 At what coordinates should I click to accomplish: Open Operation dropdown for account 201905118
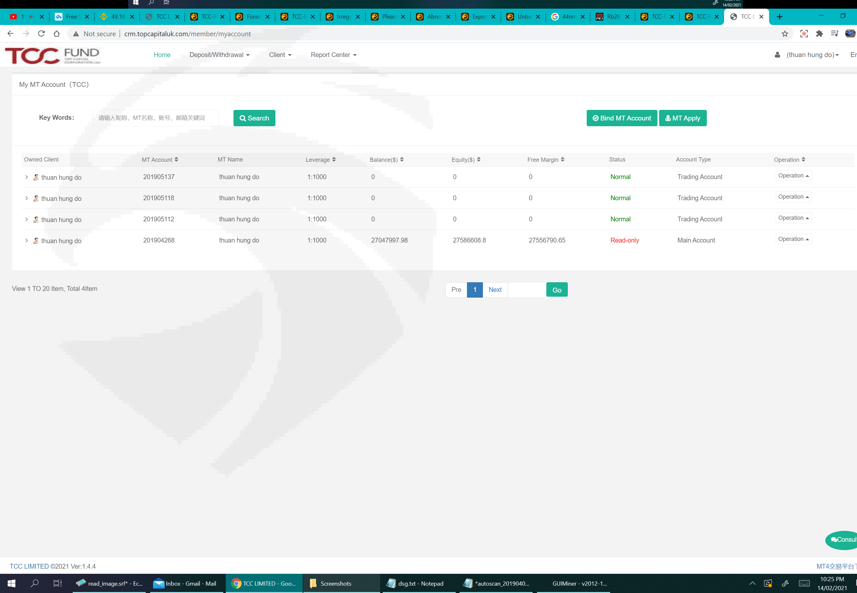click(x=793, y=197)
